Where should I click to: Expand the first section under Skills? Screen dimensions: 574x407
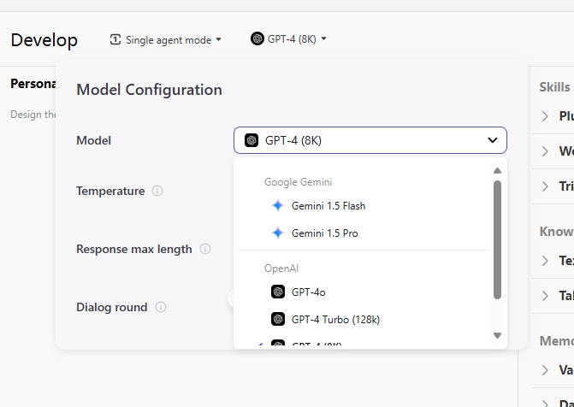point(546,116)
